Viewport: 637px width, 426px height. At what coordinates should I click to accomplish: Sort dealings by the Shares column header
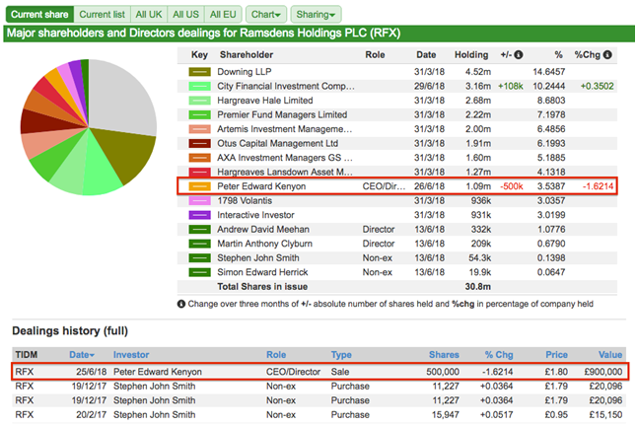444,355
